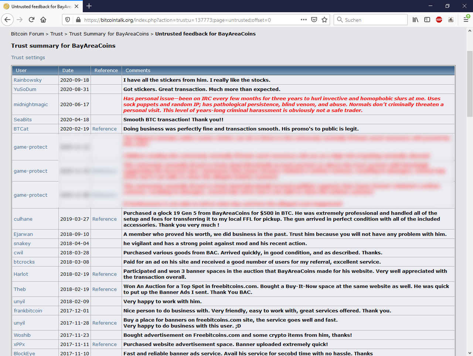Screen dimensions: 473x356
Task: Open Bitcoin Forum breadcrumb link
Action: tap(27, 34)
